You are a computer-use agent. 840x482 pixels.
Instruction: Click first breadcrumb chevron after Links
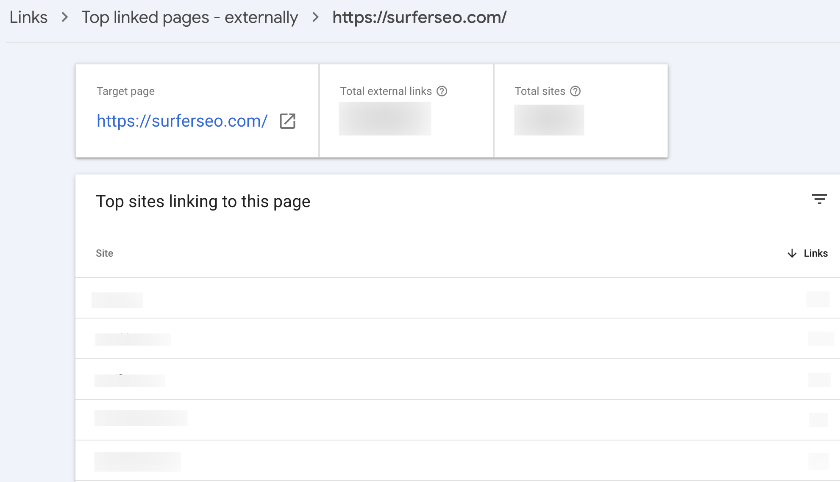pos(65,17)
